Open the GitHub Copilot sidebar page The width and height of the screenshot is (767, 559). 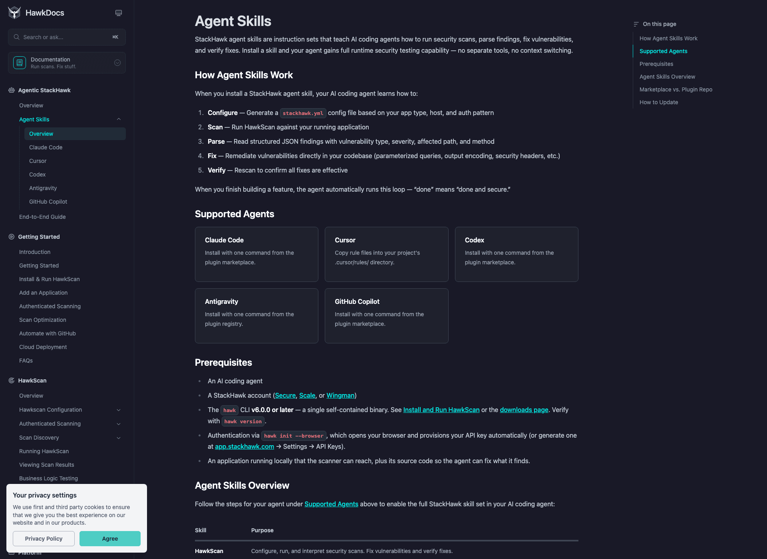click(x=48, y=202)
